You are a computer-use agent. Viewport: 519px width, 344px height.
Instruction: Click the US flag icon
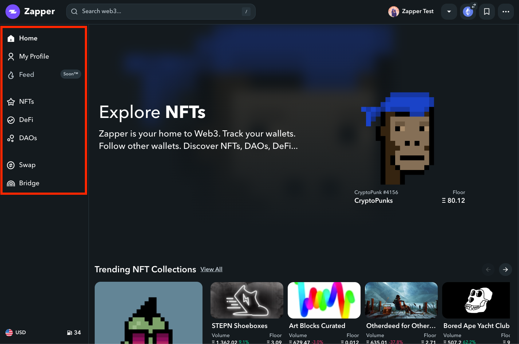pos(9,332)
